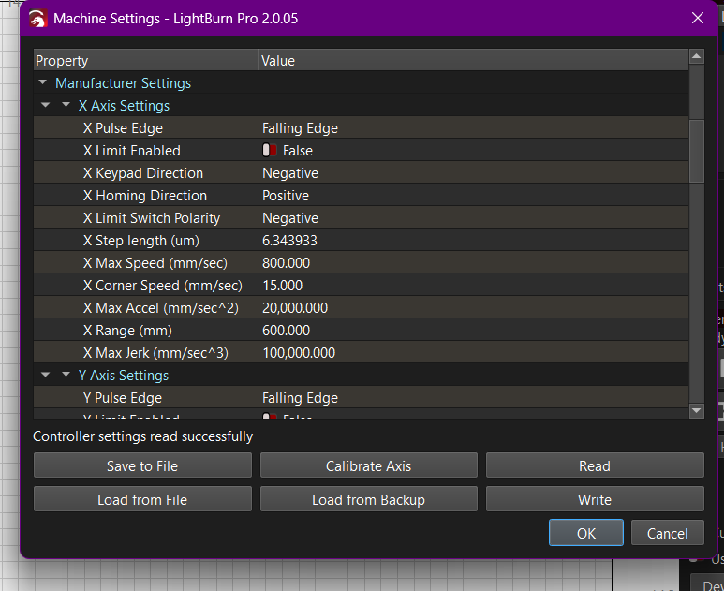Collapse the X Axis Settings group
The image size is (724, 591).
(x=66, y=106)
